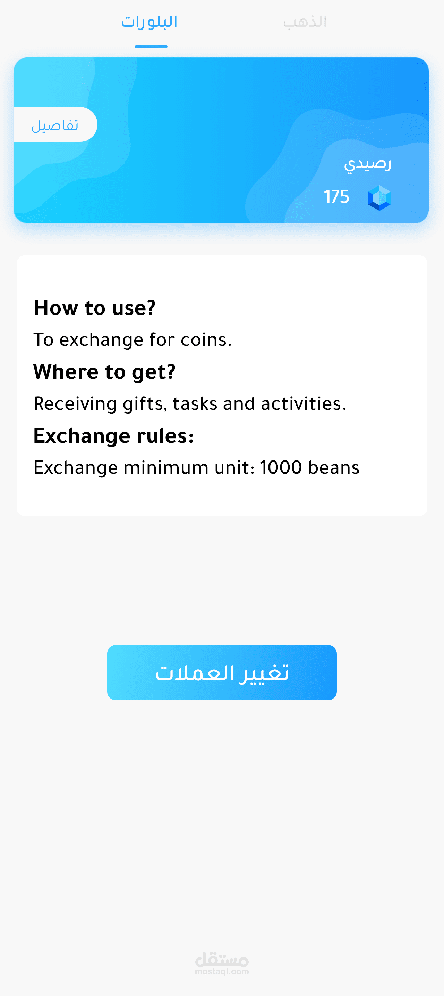Viewport: 444px width, 996px height.
Task: Click the blue gradient balance card center
Action: click(221, 140)
